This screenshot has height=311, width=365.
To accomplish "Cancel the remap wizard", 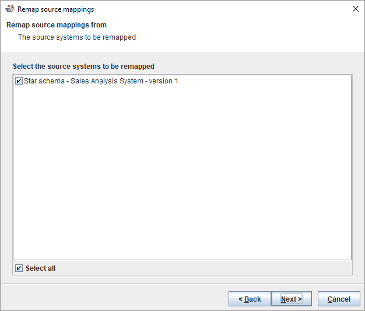I will 339,299.
